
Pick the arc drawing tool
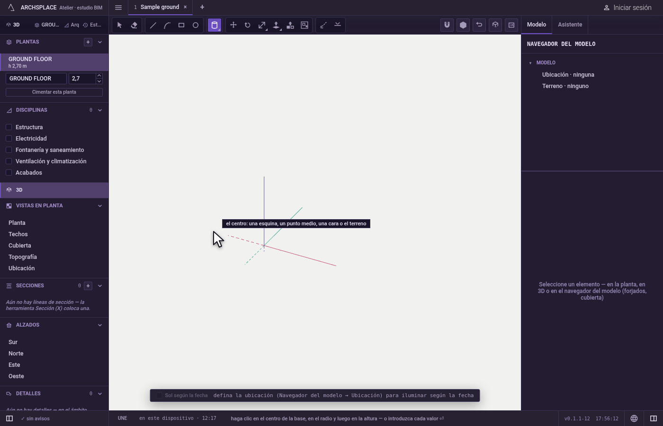(x=167, y=25)
